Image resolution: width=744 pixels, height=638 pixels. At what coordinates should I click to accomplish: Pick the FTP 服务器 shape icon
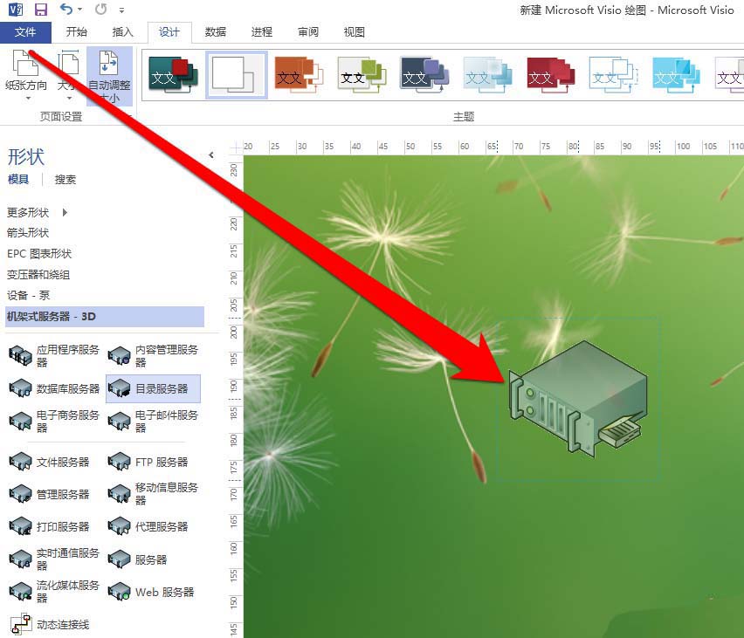119,462
